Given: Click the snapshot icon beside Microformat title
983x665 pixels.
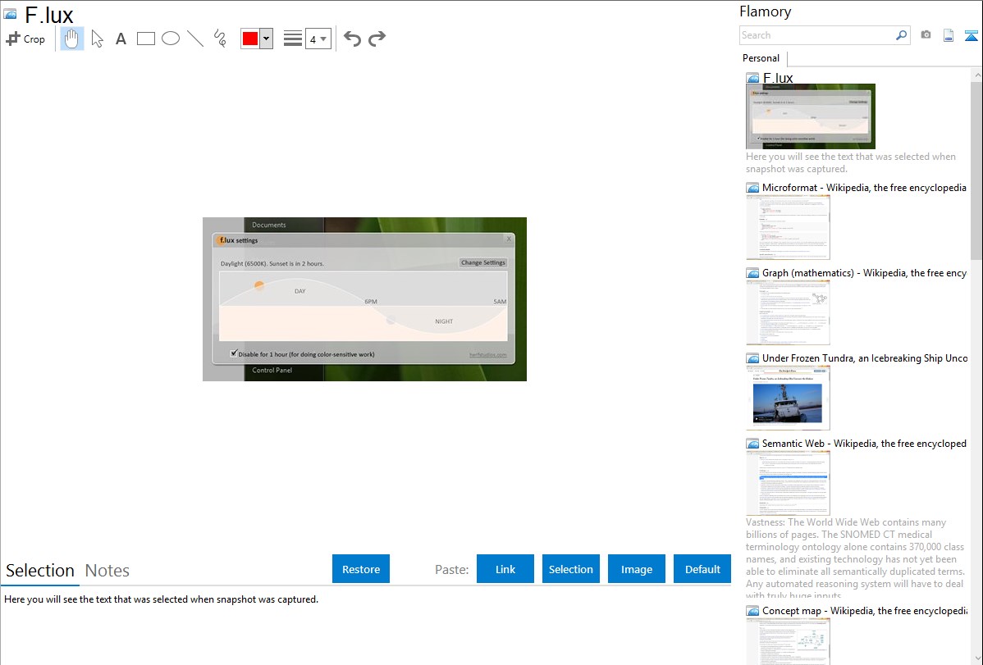Looking at the screenshot, I should tap(752, 188).
